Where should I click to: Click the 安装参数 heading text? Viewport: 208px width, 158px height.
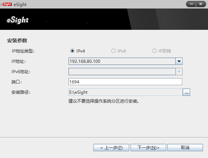click(17, 40)
